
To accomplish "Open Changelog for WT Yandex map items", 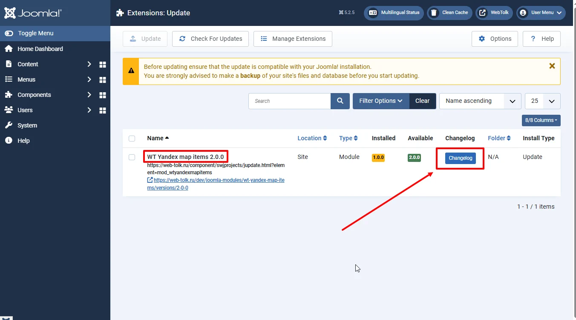I will pyautogui.click(x=461, y=158).
